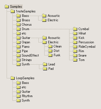
Task: Select the Chorus folder
Action: click(x=24, y=25)
